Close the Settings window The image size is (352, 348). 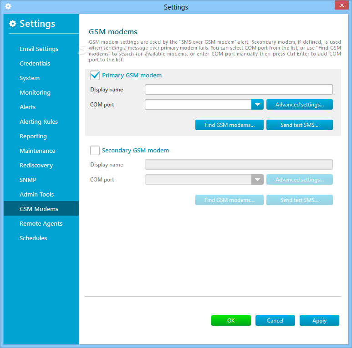[x=342, y=5]
